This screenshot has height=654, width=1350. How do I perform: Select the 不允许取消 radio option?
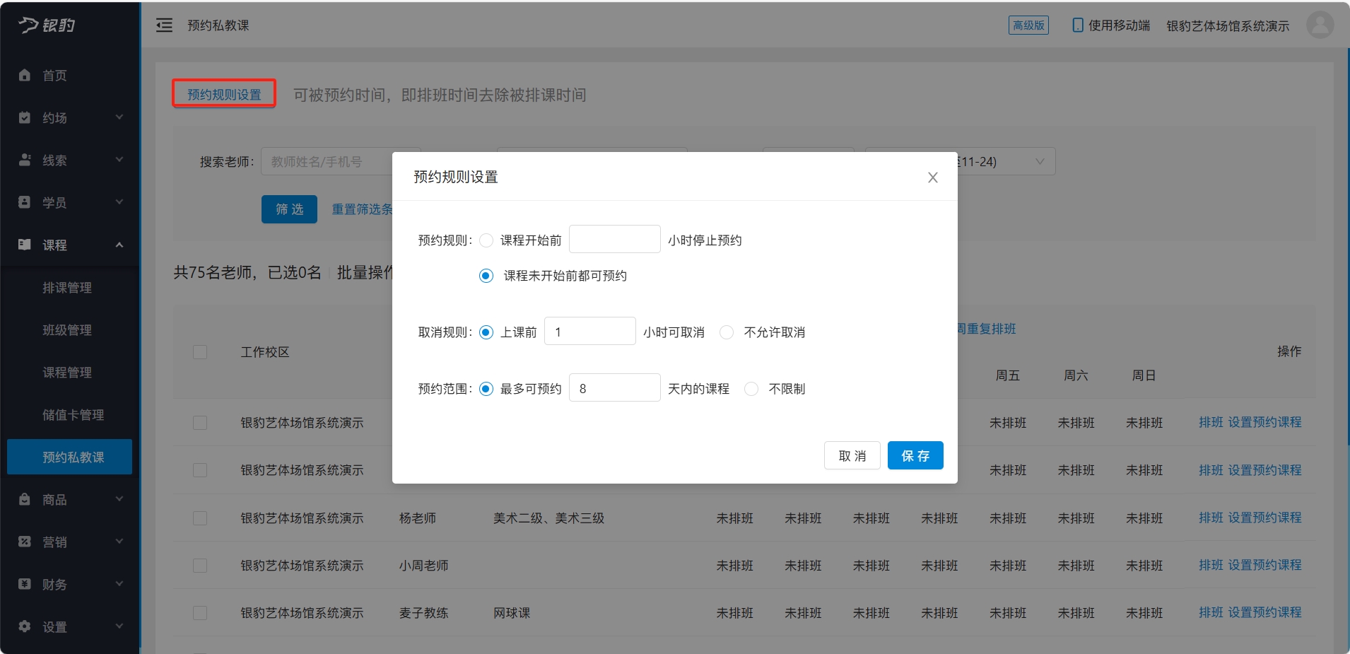click(727, 332)
